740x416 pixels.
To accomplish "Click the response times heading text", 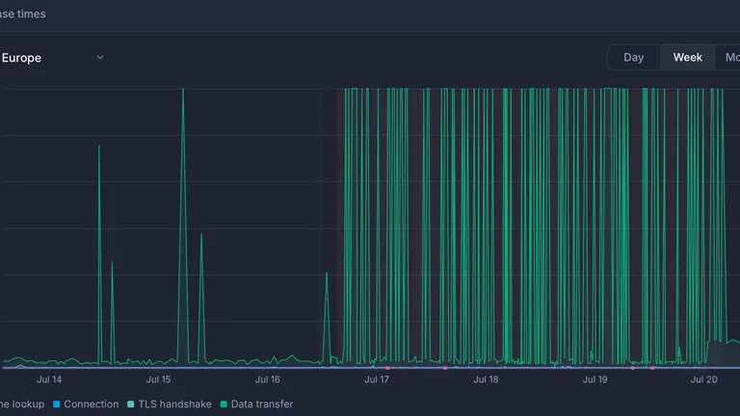I will point(23,14).
